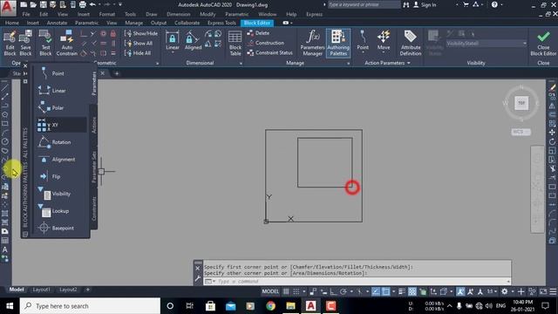Viewport: 558px width, 314px height.
Task: Select the Flip parameter in the palette
Action: (x=61, y=176)
